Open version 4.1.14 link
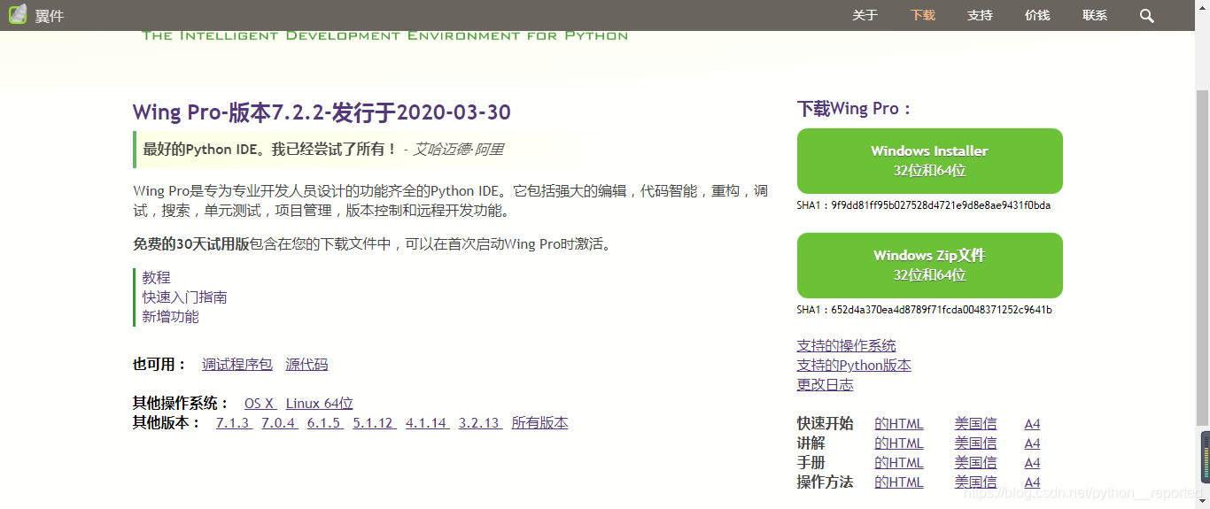Screen dimensions: 1210x509 click(x=427, y=423)
